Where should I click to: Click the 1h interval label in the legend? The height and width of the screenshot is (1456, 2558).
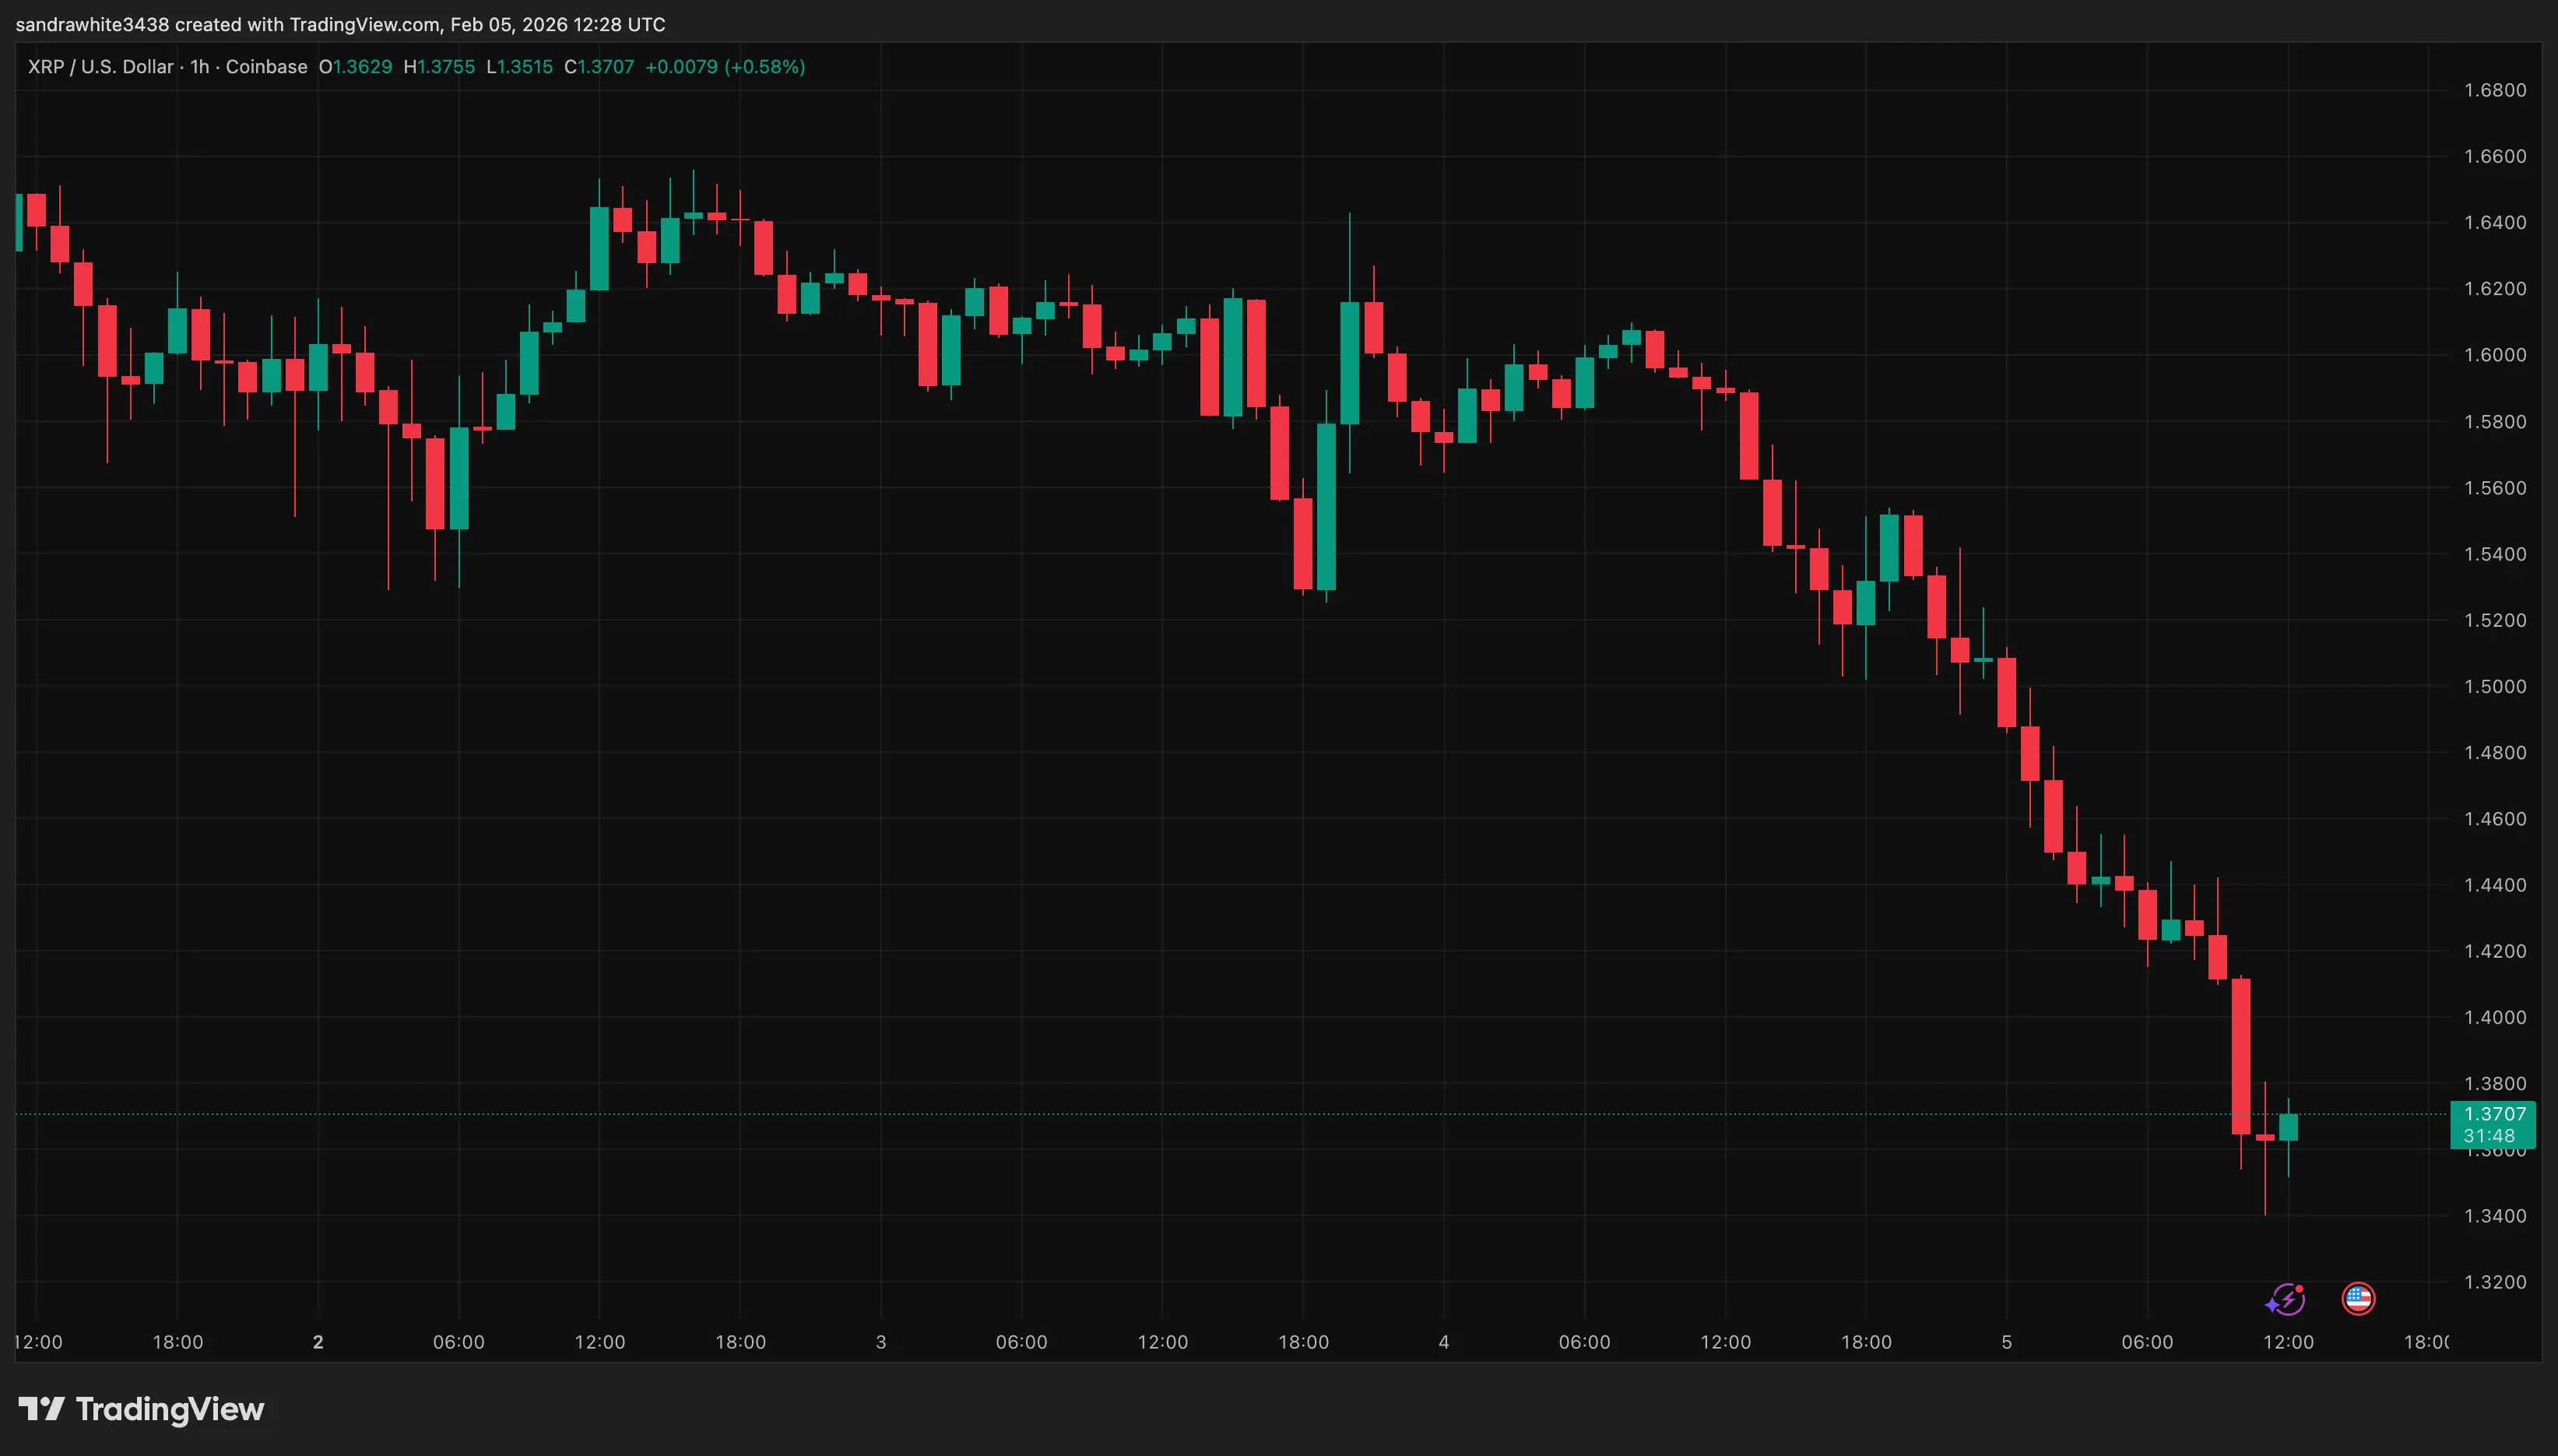tap(200, 67)
